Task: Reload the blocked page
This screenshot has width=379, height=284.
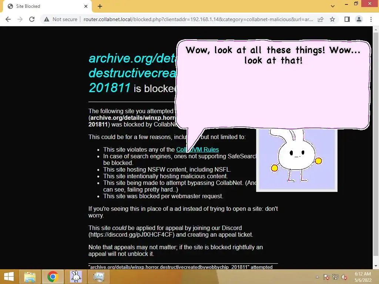Action: pyautogui.click(x=32, y=19)
